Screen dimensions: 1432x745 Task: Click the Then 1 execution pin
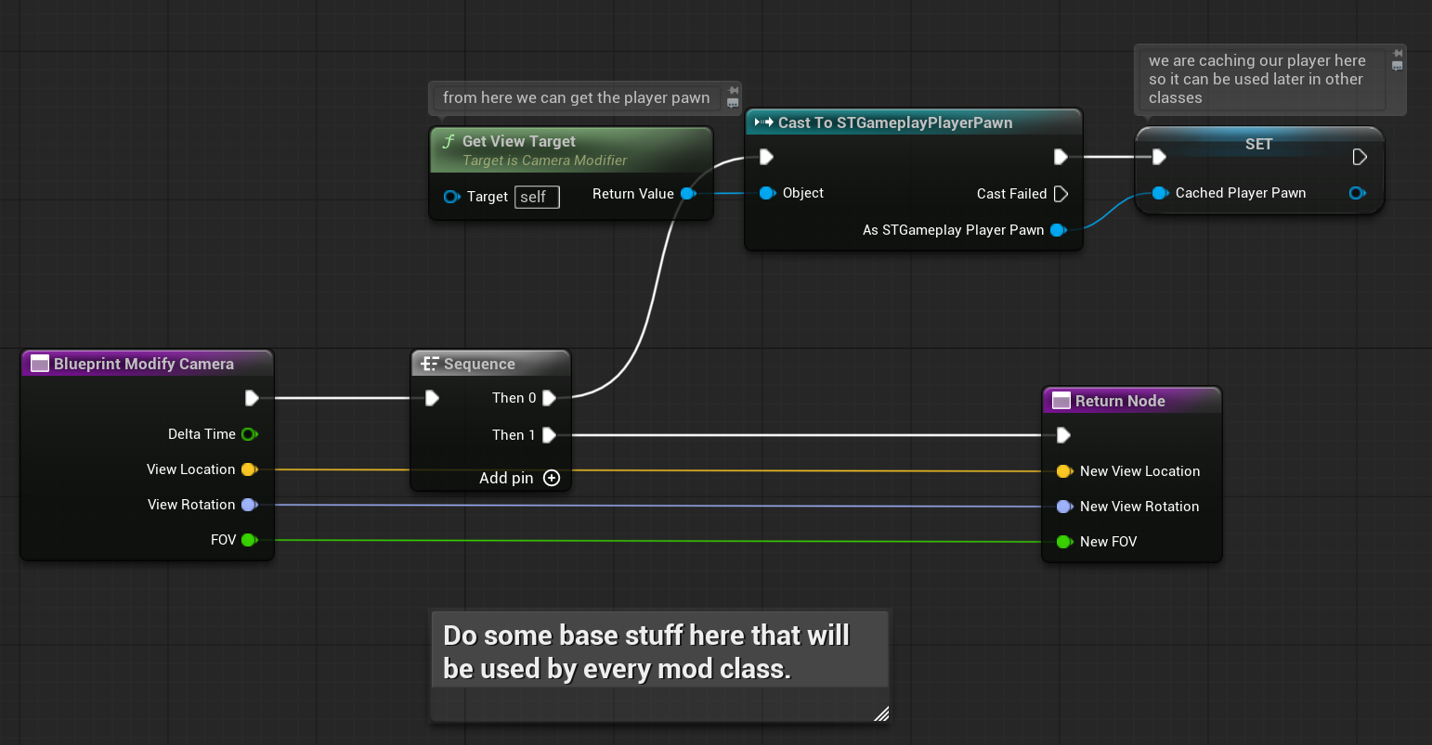[x=549, y=435]
